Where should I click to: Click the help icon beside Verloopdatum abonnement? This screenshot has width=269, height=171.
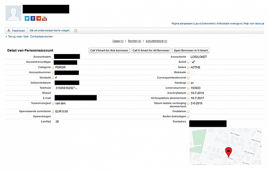click(188, 98)
